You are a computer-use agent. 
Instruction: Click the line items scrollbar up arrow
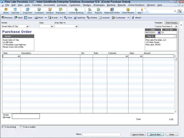click(175, 56)
